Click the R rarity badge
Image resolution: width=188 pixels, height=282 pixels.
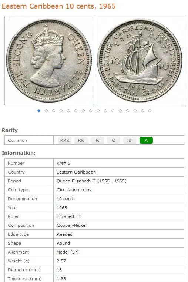click(97, 140)
